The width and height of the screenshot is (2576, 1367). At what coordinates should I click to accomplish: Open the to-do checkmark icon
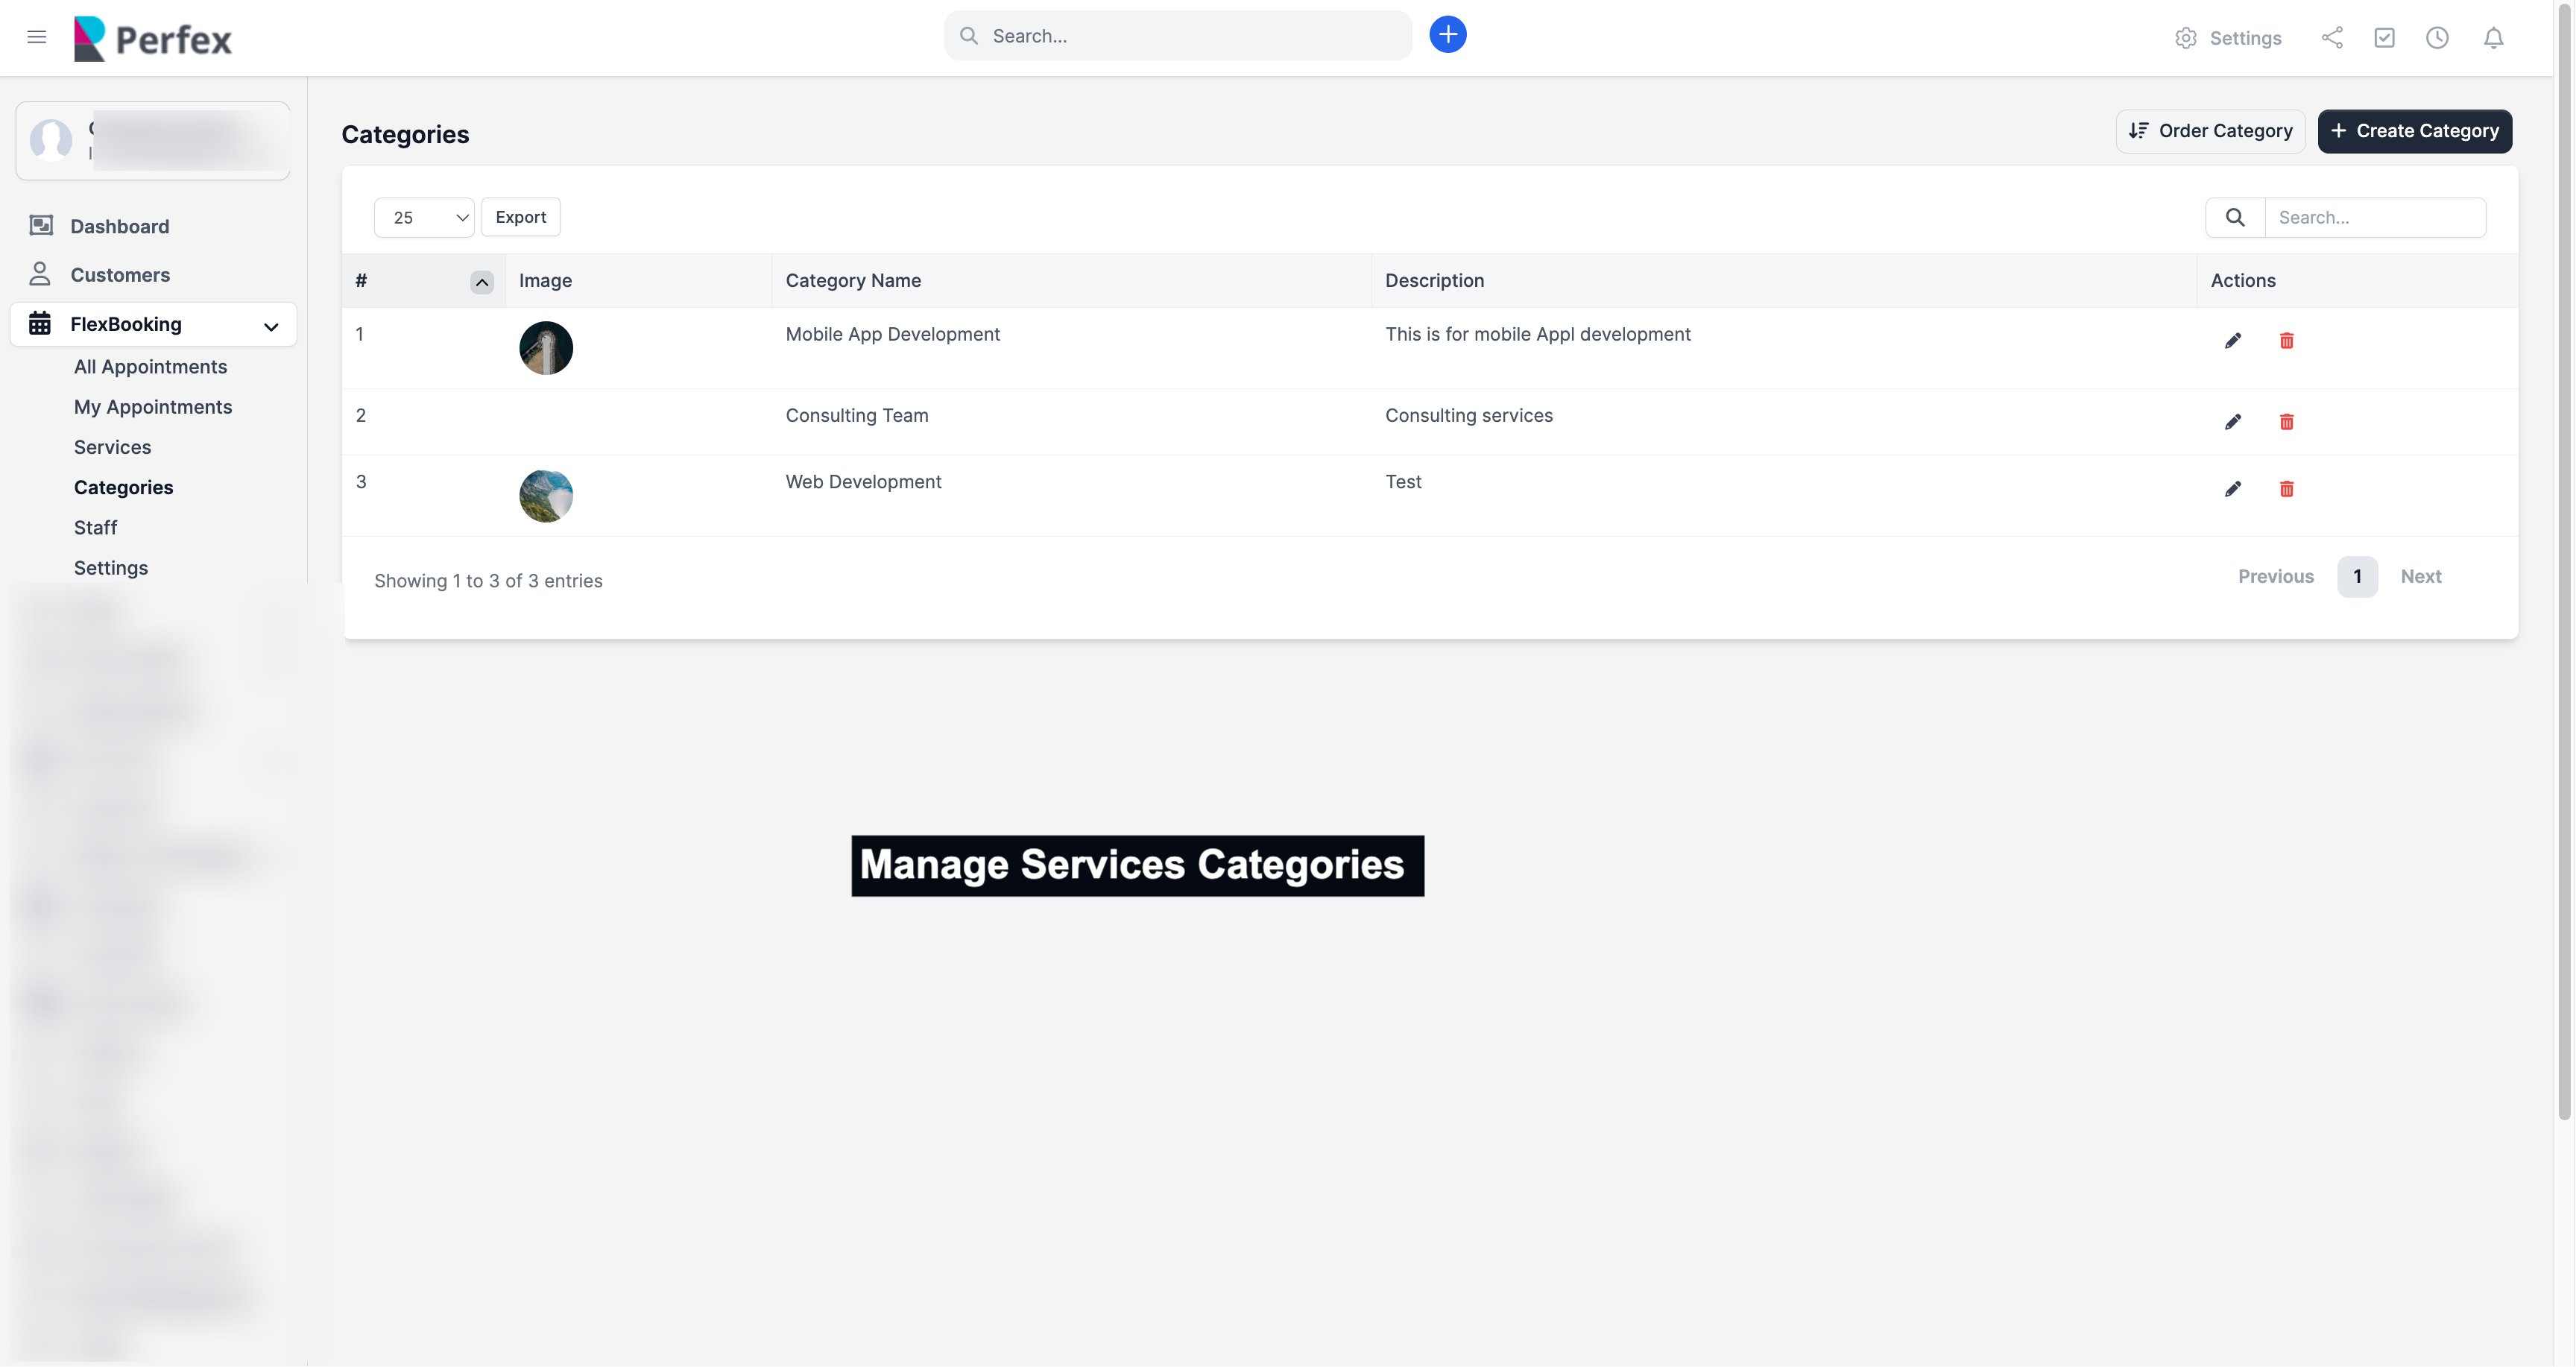click(x=2384, y=38)
